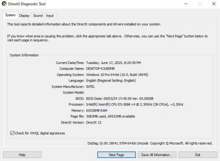Go to the Input tab
Screen dimensions: 220x161
[x=50, y=15]
